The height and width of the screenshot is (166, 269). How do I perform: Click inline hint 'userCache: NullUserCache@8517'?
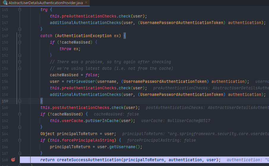coord(176,121)
